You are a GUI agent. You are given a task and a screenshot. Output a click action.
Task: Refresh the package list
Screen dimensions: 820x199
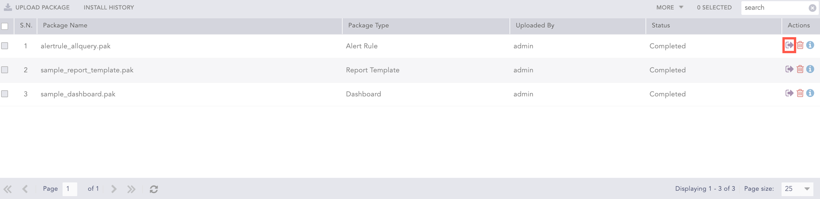click(154, 188)
